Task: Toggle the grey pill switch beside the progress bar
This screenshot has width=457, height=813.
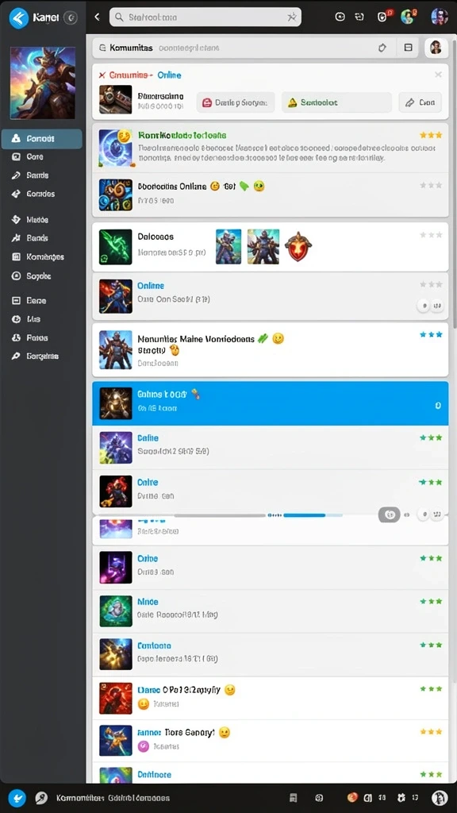Action: (x=389, y=514)
